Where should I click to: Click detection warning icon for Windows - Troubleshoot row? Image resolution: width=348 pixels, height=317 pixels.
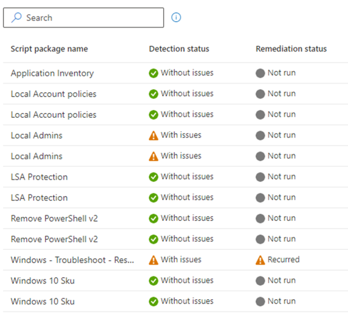click(154, 260)
